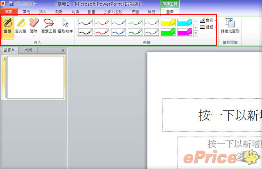Select slide 1 thumbnail in panel
Screen dimensions: 262x169
pyautogui.click(x=36, y=78)
